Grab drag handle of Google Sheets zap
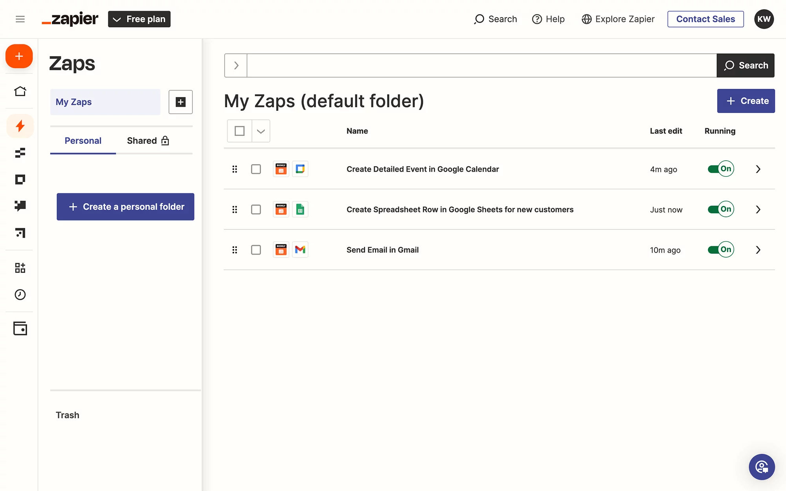Screen dimensions: 786x491 pyautogui.click(x=235, y=209)
